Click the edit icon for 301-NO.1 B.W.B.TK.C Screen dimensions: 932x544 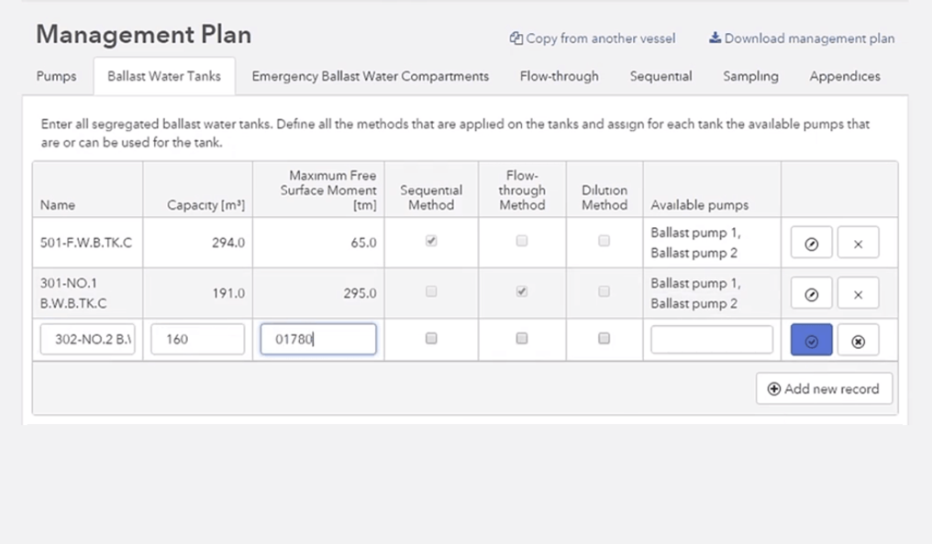[810, 293]
